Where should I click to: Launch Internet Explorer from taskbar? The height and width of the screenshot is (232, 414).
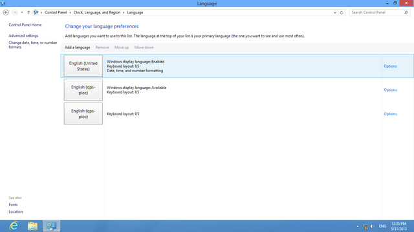14,226
